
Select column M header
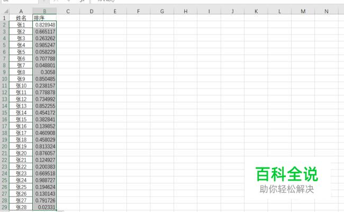(x=303, y=11)
